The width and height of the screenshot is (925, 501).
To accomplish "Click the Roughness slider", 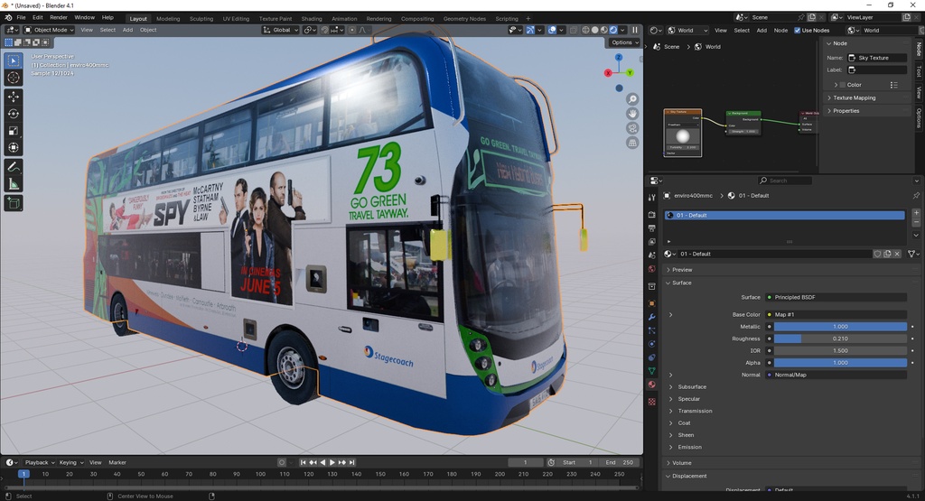I will (x=839, y=339).
